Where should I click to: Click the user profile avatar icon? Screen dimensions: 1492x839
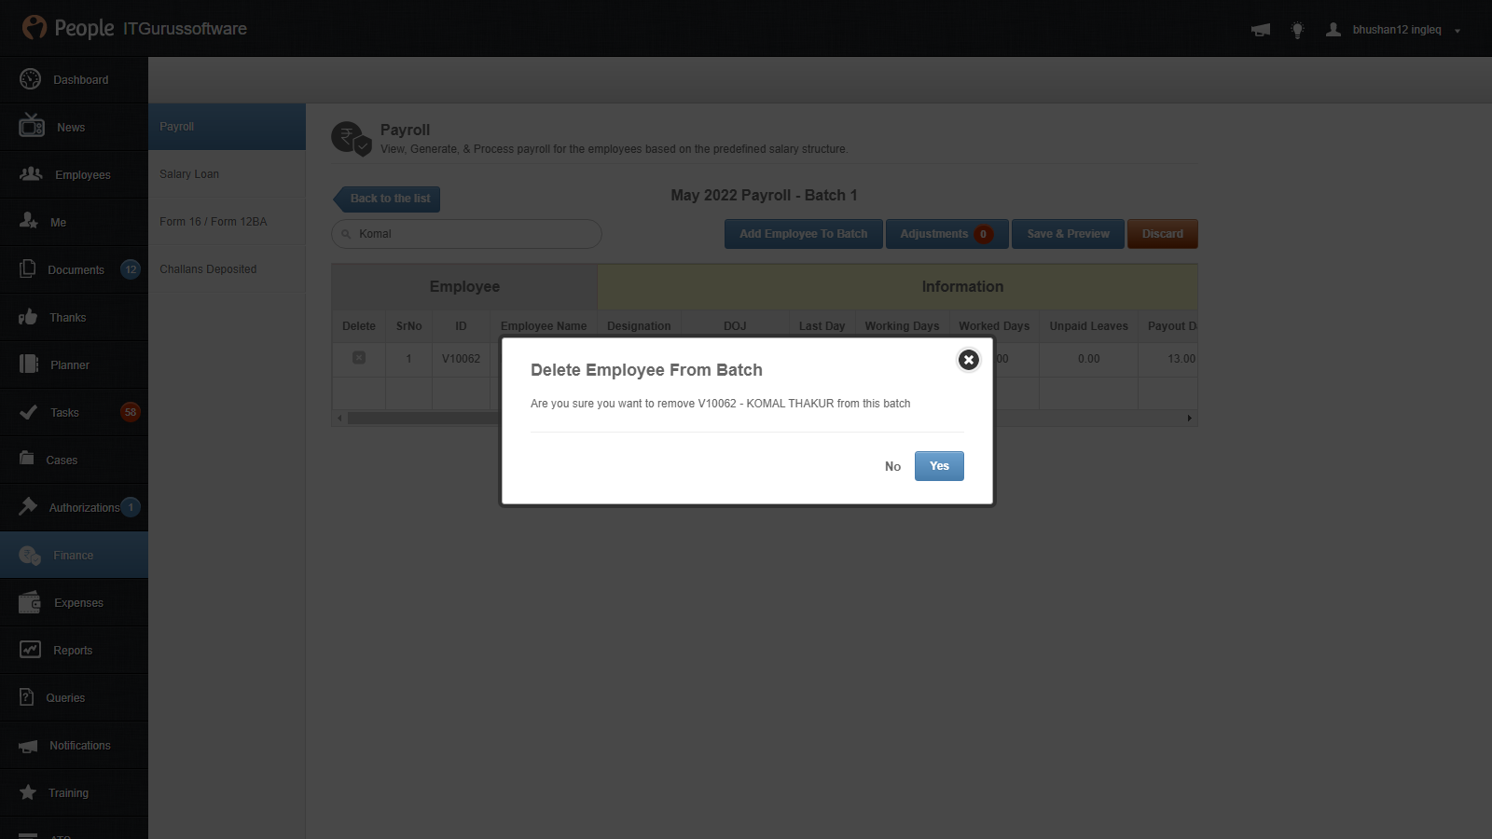[x=1333, y=29]
